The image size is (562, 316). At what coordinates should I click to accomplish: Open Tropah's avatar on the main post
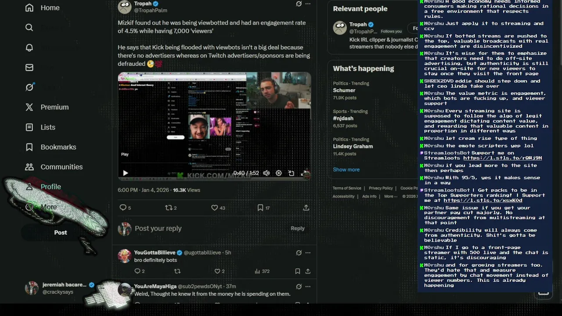(125, 7)
